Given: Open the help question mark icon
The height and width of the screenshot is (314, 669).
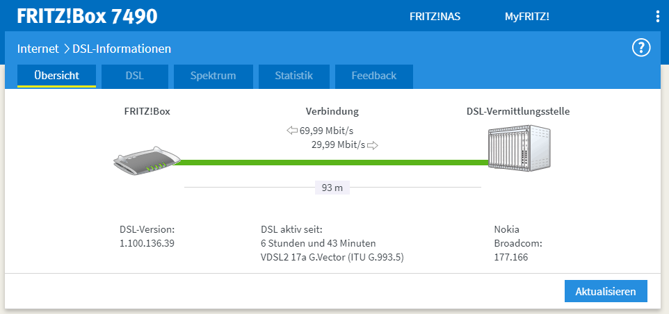Looking at the screenshot, I should tap(640, 48).
